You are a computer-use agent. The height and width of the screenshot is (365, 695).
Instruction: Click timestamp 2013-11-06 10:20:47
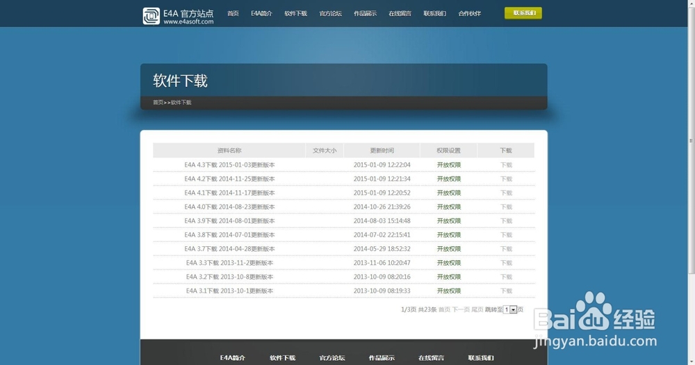point(382,263)
